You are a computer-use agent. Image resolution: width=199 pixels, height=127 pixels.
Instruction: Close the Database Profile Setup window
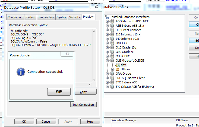click(x=96, y=6)
